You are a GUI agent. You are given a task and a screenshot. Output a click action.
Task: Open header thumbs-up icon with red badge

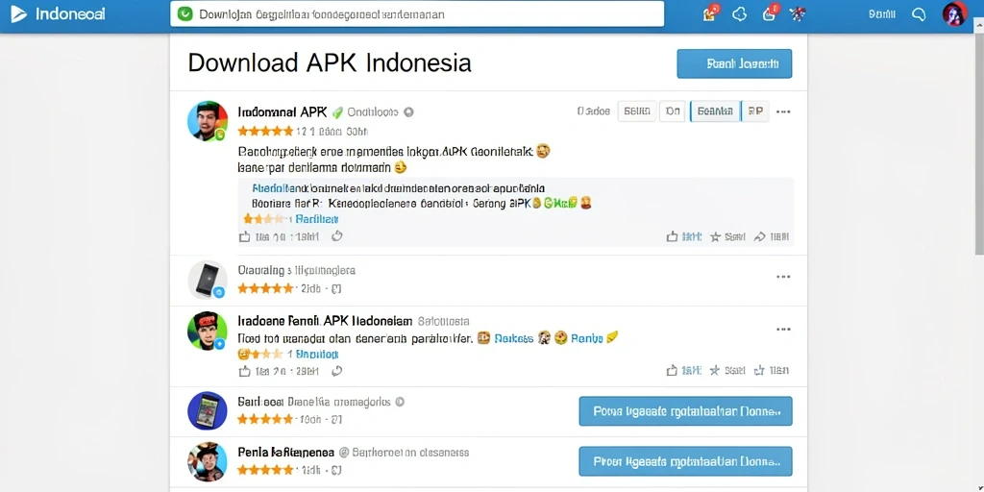[x=770, y=13]
